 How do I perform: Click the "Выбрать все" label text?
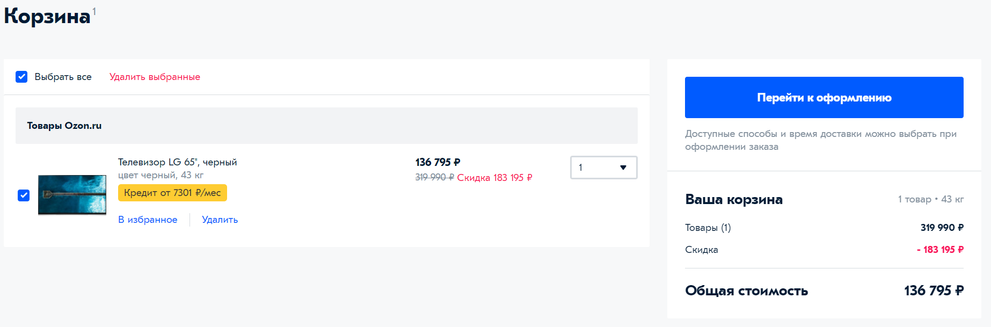(x=63, y=77)
